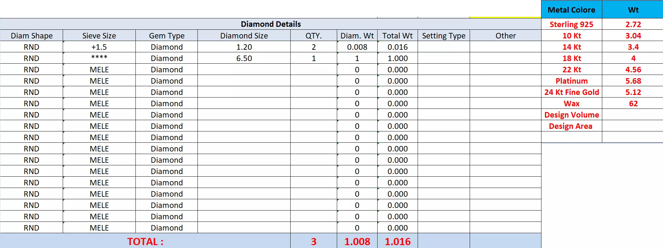Click the TOTAL : row label
Viewport: 663px width, 248px height.
(145, 241)
